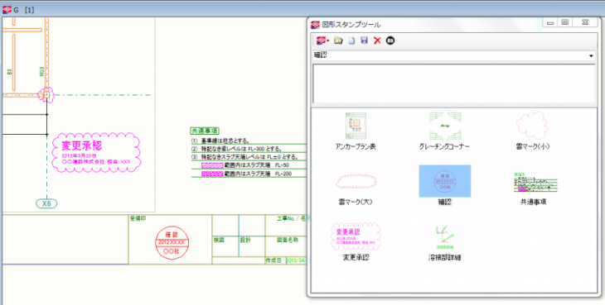The width and height of the screenshot is (605, 305).
Task: Click note line (3) about FL±0
Action: click(x=244, y=157)
